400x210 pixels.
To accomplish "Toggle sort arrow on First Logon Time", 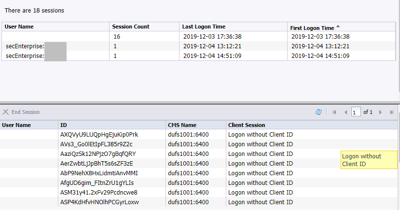I will click(338, 26).
